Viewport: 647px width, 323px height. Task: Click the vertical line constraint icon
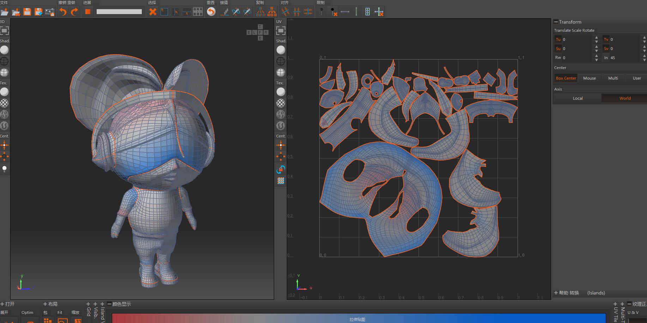(356, 12)
